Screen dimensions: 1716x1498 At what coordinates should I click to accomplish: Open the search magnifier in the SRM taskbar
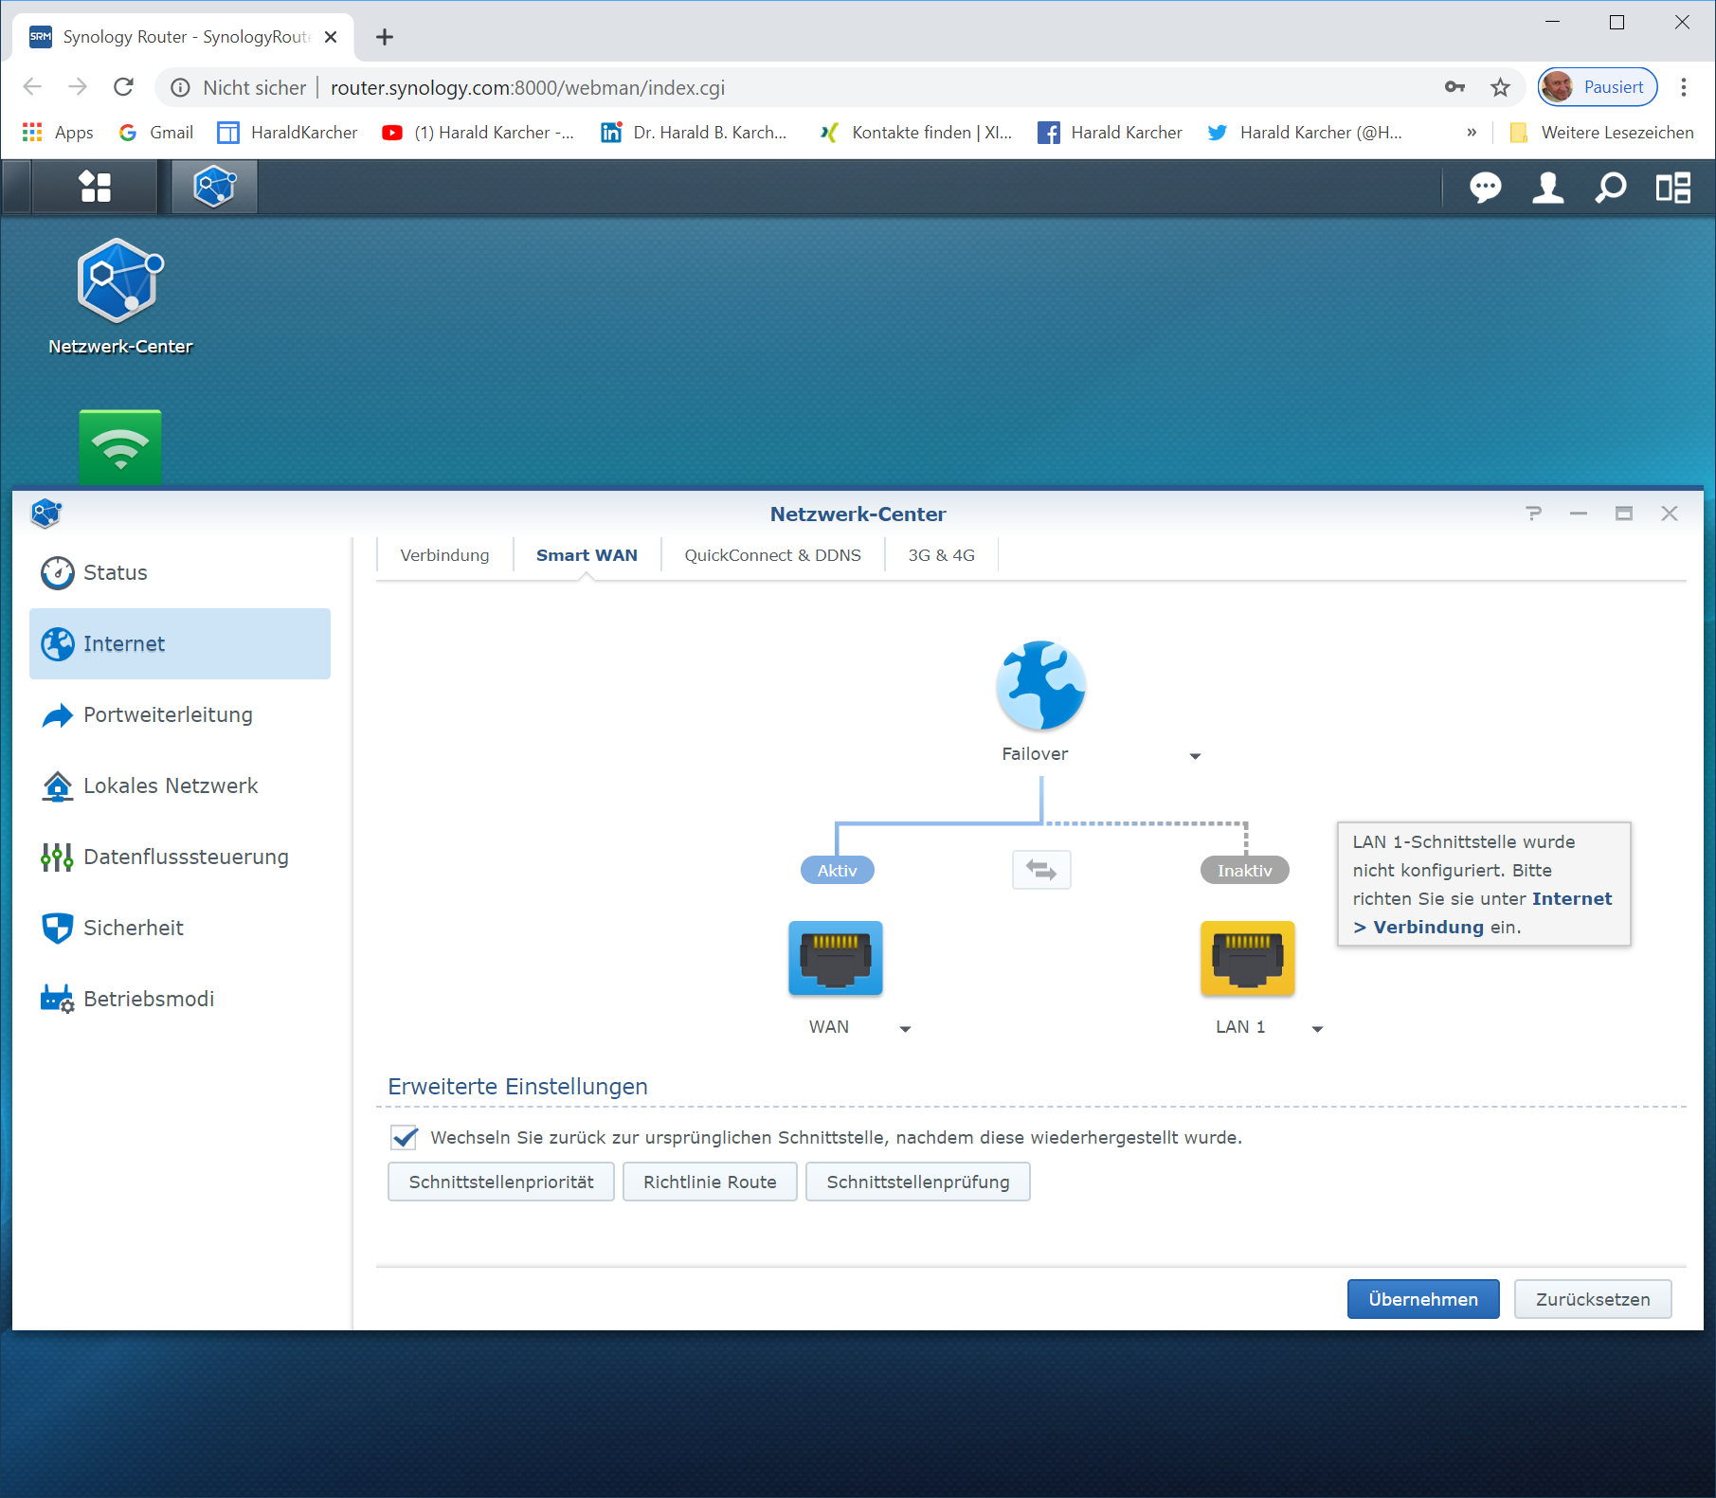click(1610, 188)
